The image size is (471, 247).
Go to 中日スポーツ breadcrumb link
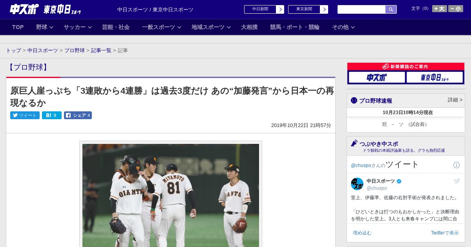click(x=43, y=51)
